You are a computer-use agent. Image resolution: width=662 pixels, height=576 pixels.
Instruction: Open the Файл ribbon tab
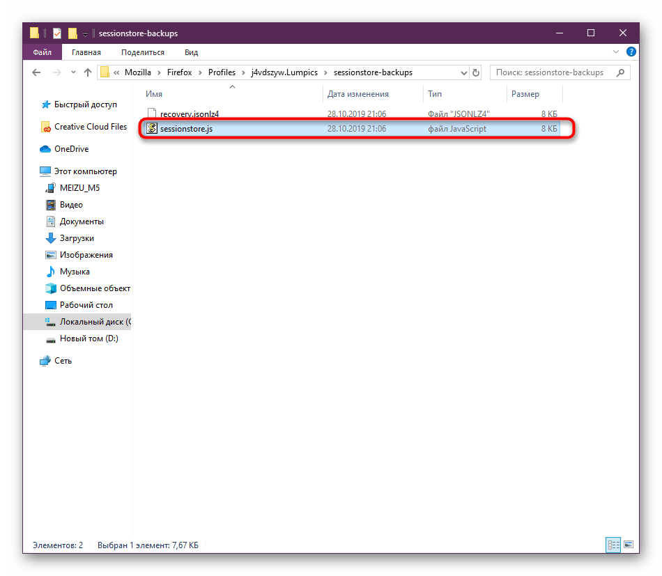coord(43,52)
